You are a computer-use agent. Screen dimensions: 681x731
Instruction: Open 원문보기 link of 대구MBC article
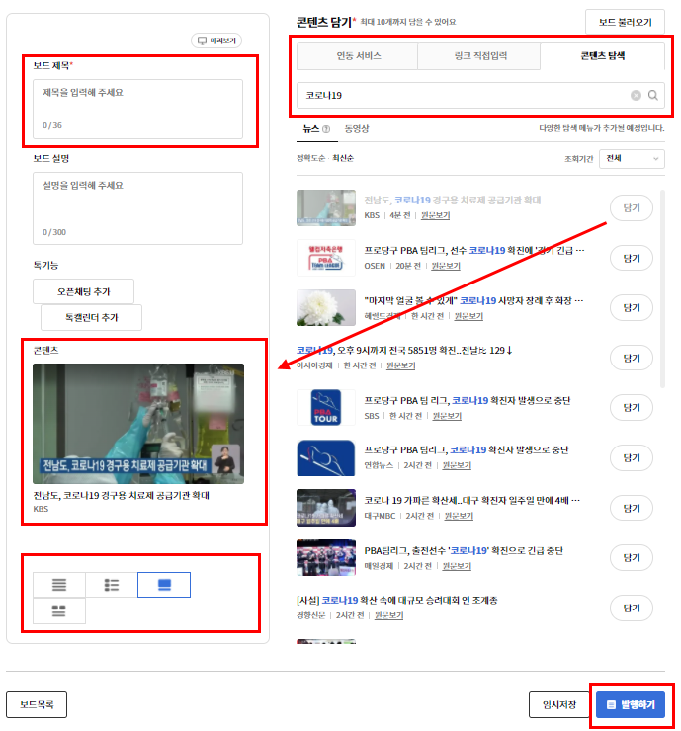(459, 516)
